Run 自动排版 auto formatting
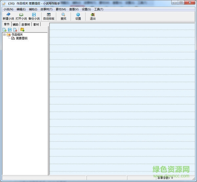Screen dimensions: 197x182 tap(49, 16)
